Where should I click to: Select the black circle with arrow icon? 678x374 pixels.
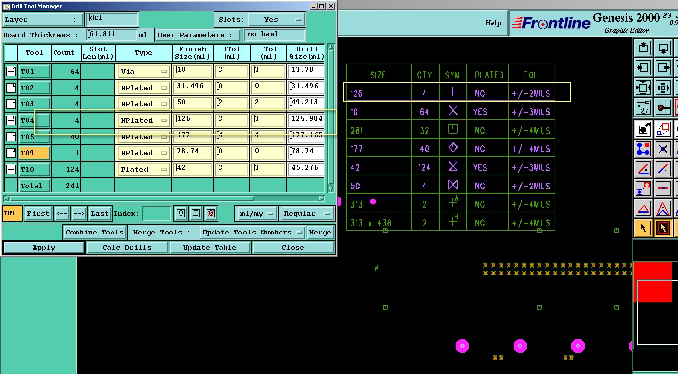pyautogui.click(x=643, y=129)
